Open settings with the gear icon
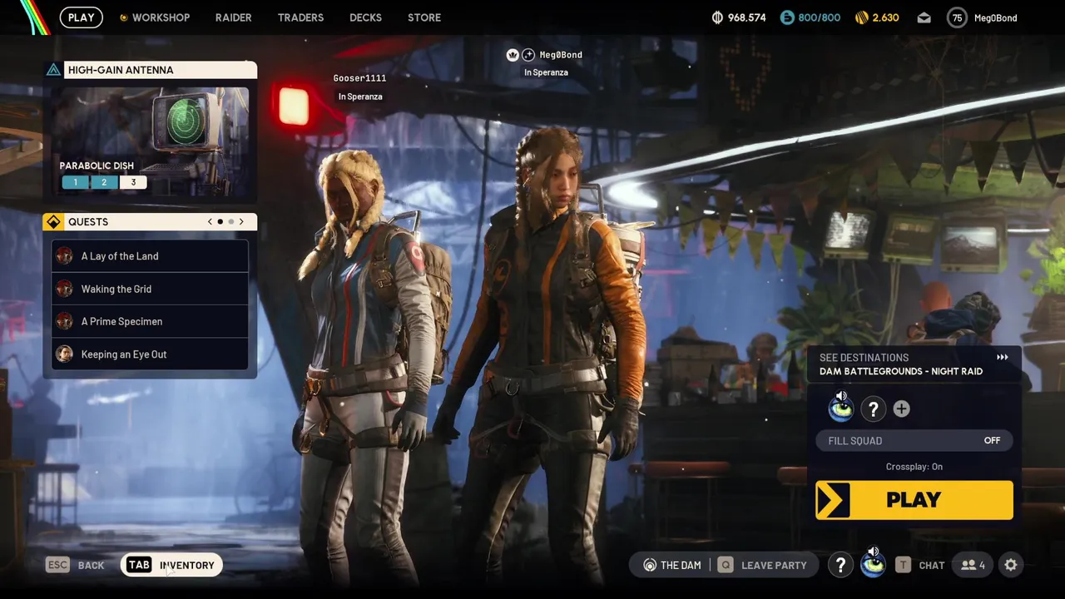1065x599 pixels. 1011,565
